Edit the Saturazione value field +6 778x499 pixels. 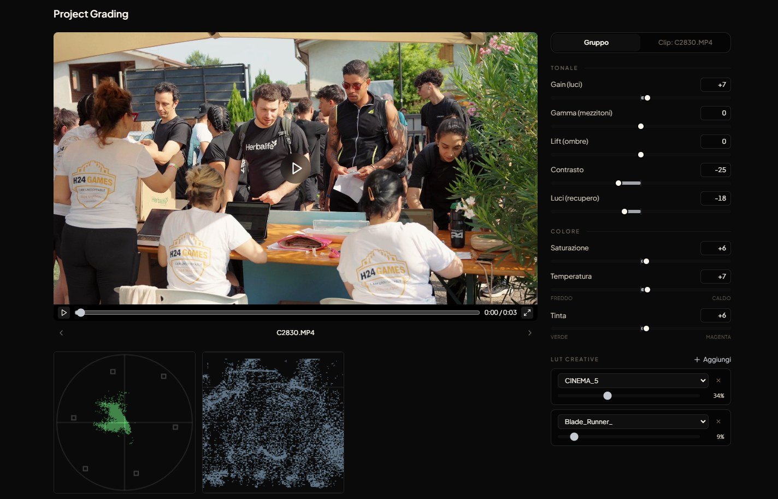(716, 248)
